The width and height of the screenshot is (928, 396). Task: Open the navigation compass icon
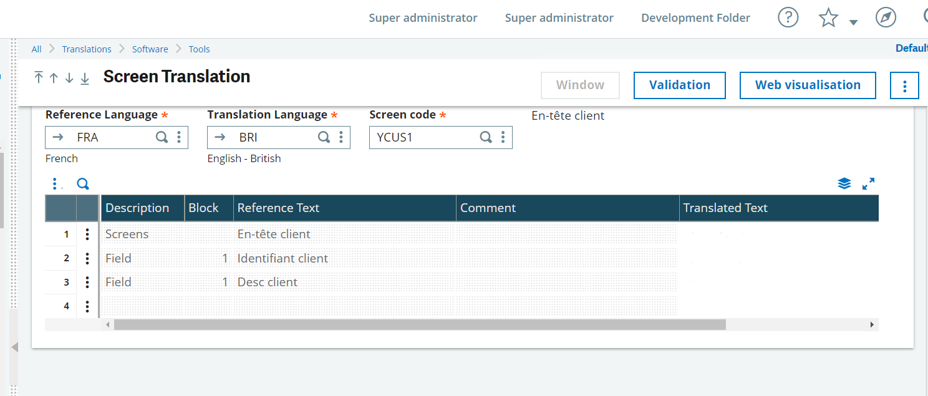pos(886,17)
